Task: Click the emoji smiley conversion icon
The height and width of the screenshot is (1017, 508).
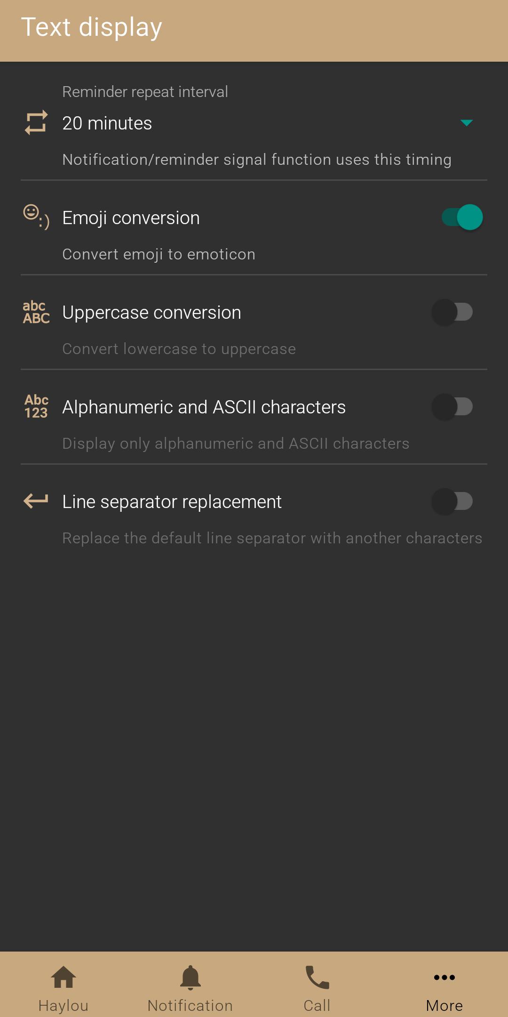Action: [x=36, y=217]
